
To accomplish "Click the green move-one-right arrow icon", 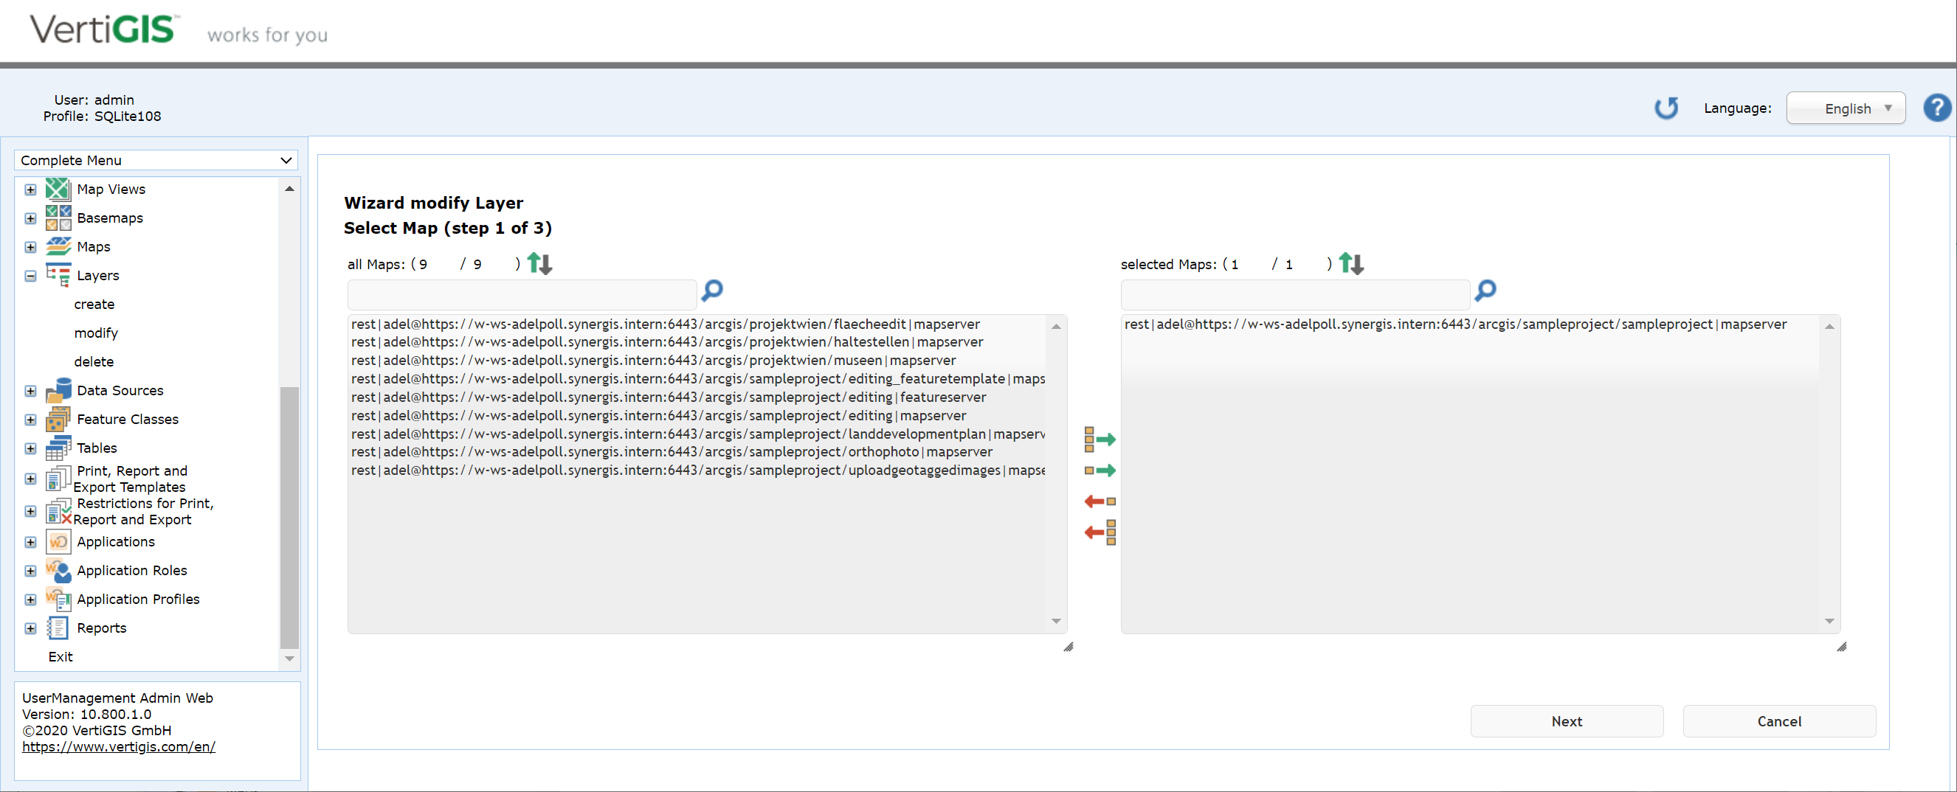I will pyautogui.click(x=1100, y=470).
